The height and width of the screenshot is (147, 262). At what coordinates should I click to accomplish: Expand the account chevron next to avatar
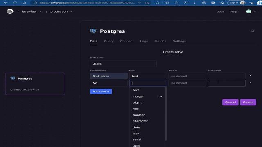coord(255,11)
